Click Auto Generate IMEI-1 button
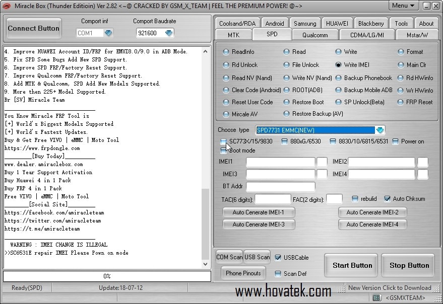The width and height of the screenshot is (443, 304). pyautogui.click(x=259, y=212)
